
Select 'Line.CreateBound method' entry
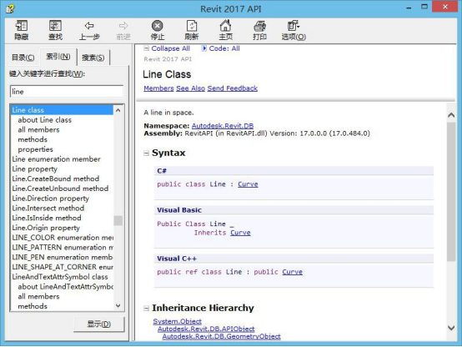click(x=56, y=179)
